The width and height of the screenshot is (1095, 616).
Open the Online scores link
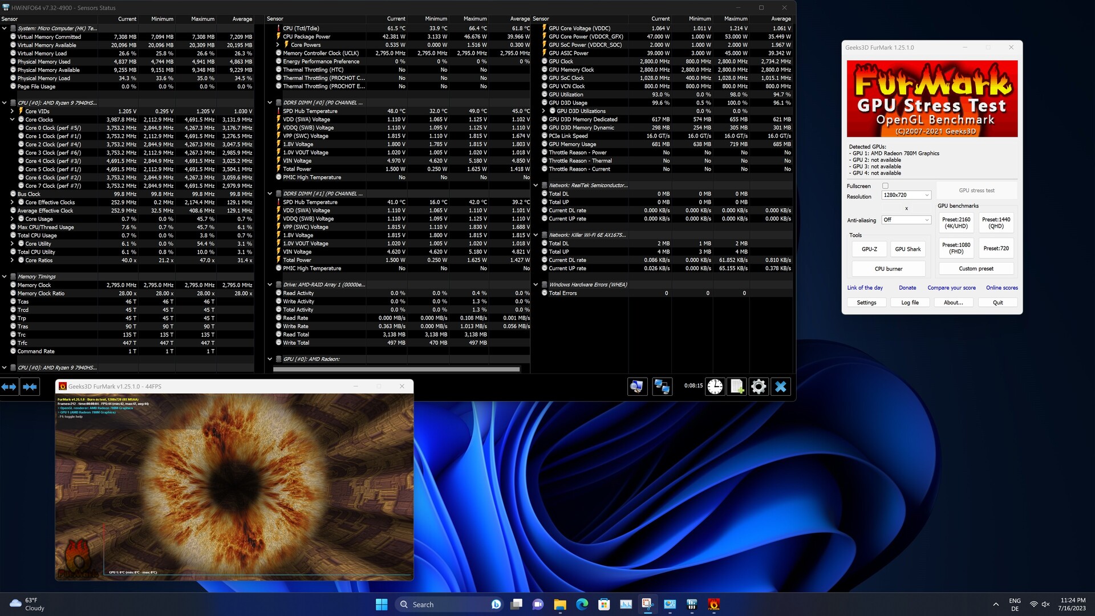coord(1001,288)
